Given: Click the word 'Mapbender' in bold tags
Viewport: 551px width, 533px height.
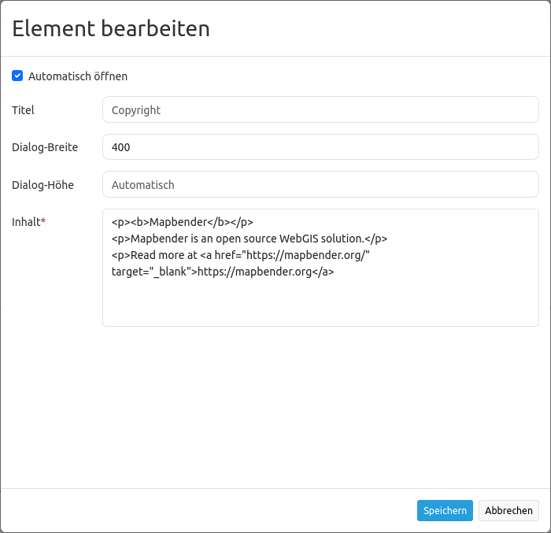Looking at the screenshot, I should point(178,222).
